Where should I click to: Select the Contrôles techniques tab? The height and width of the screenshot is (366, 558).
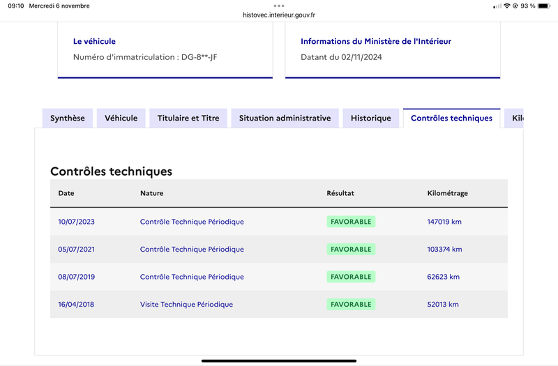(451, 118)
